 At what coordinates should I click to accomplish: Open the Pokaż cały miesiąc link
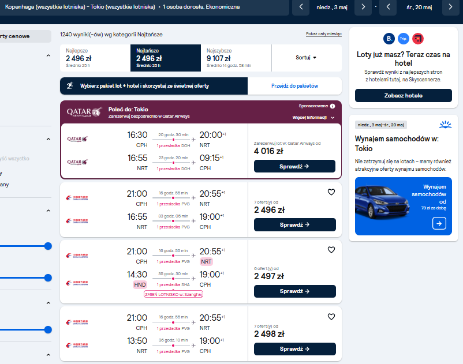(324, 34)
